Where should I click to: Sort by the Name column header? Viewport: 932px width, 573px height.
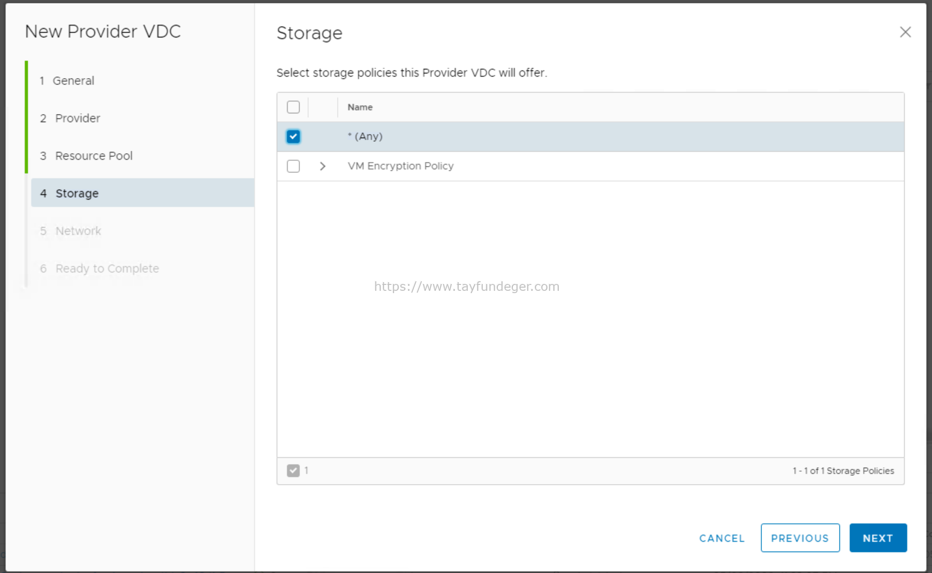coord(360,107)
